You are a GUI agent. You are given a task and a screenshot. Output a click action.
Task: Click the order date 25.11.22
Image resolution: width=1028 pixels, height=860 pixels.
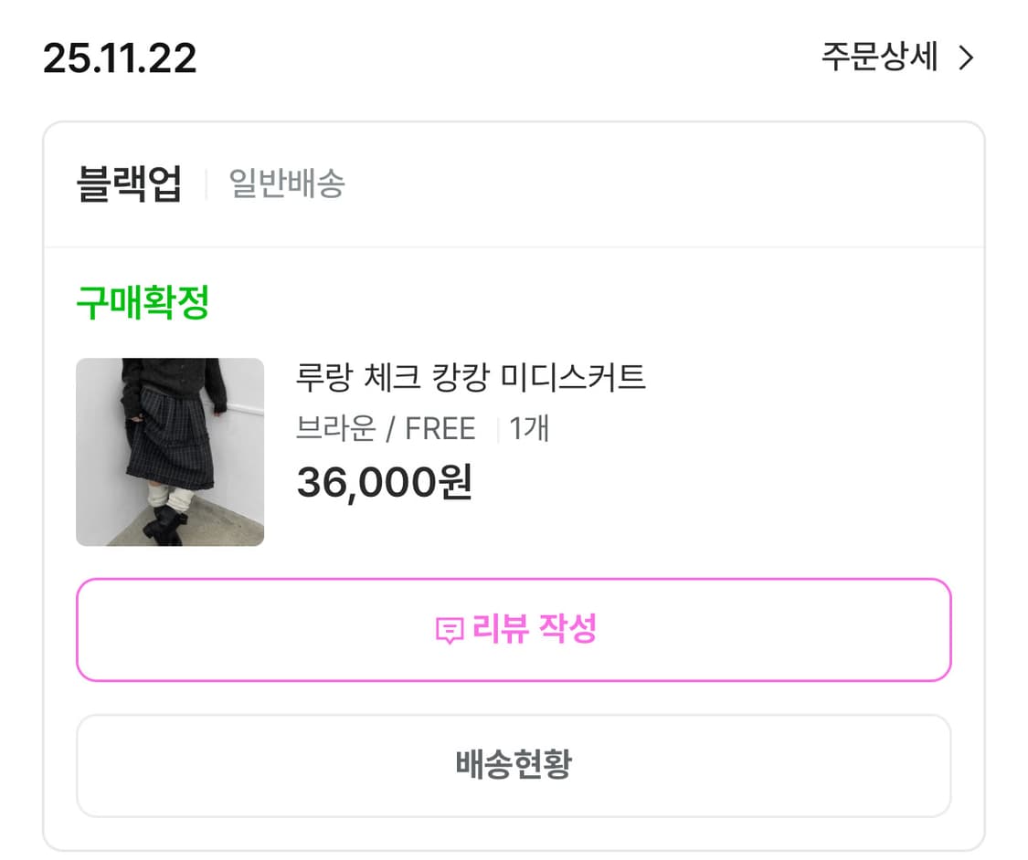click(122, 58)
